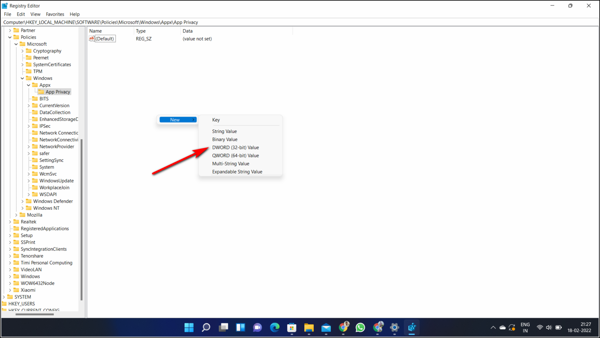Viewport: 600px width, 338px height.
Task: Choose Key from the New submenu
Action: [216, 120]
